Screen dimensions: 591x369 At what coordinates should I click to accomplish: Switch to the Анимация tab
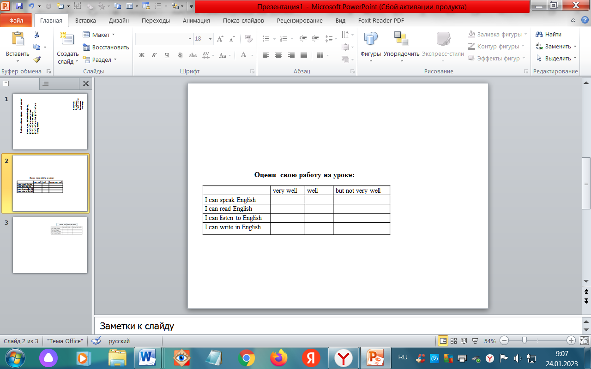[x=196, y=20]
